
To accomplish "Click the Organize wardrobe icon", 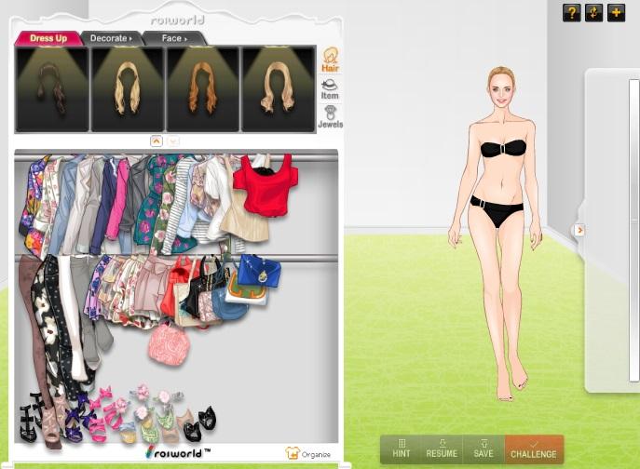I will 308,453.
